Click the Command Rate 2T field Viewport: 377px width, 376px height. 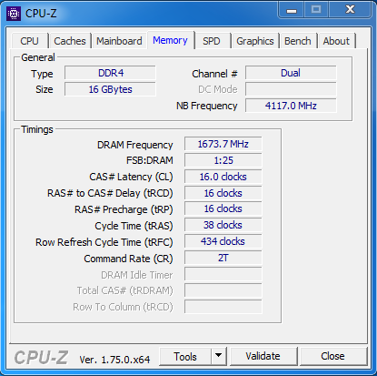pyautogui.click(x=223, y=258)
